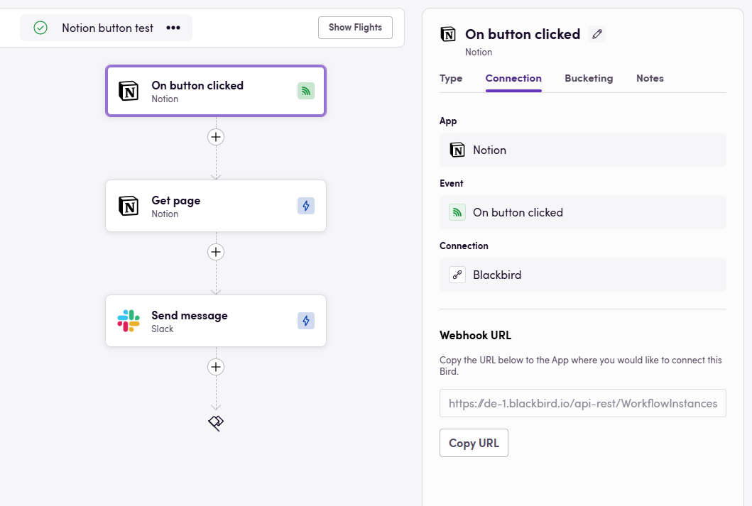This screenshot has height=506, width=752.
Task: Click the Notion logo in the panel header
Action: pos(448,35)
